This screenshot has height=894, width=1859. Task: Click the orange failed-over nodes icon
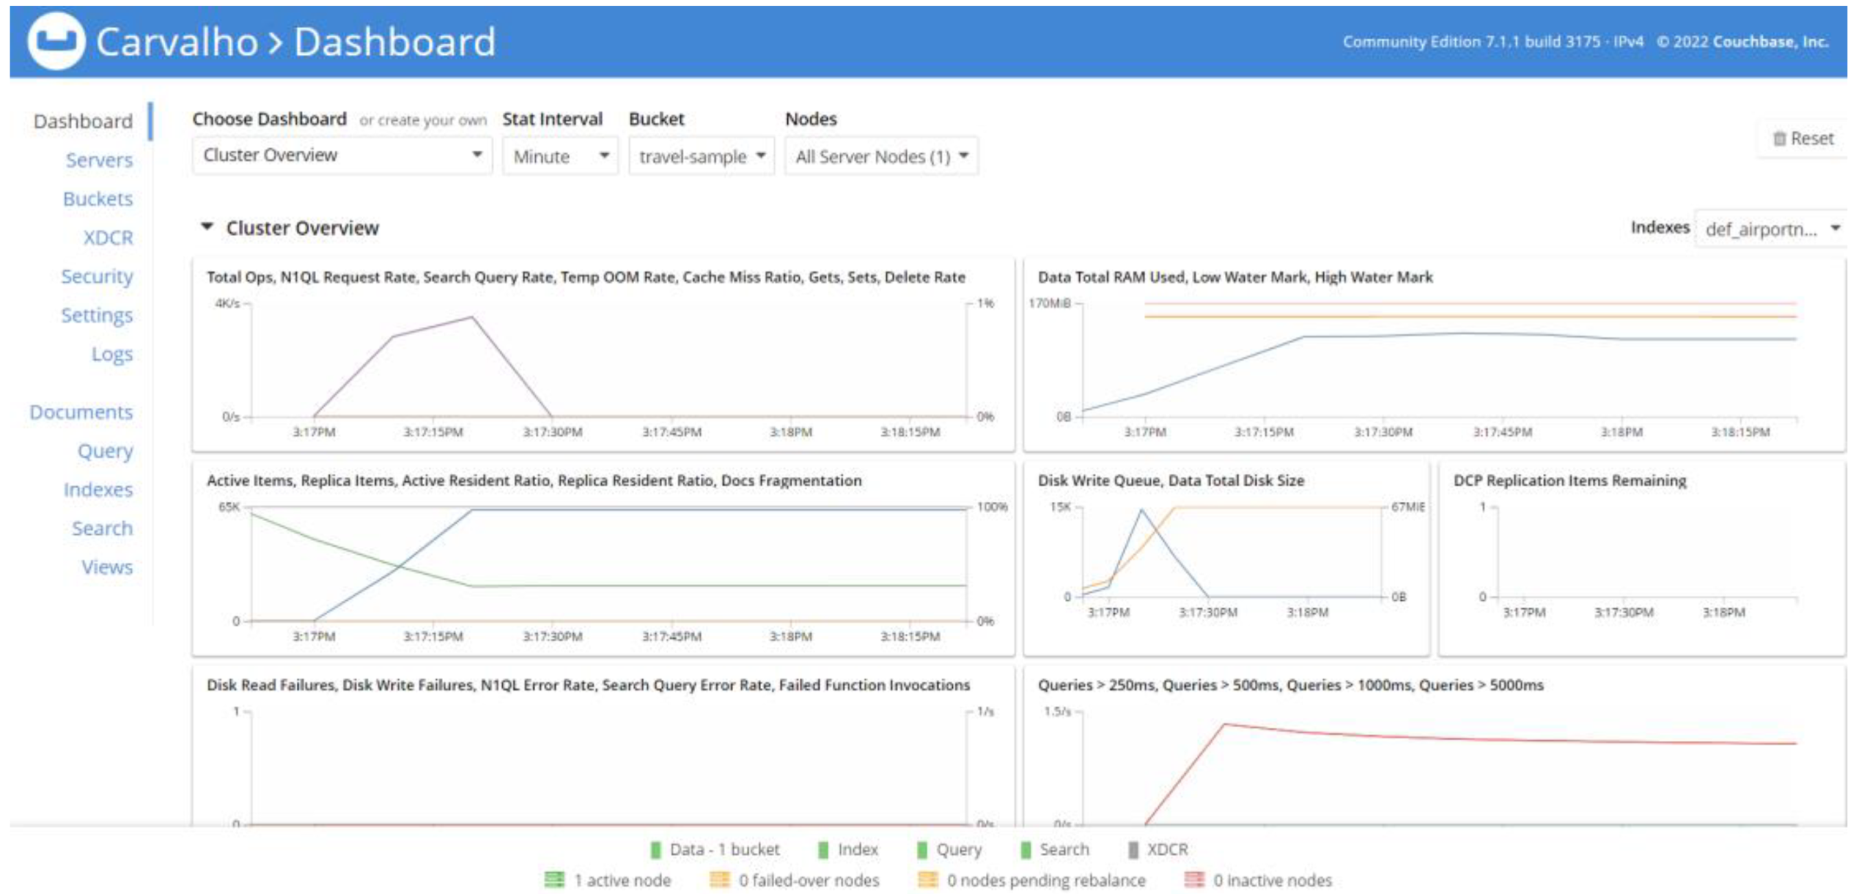(x=719, y=880)
